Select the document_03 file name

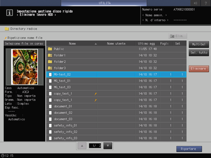pyautogui.click(x=63, y=119)
